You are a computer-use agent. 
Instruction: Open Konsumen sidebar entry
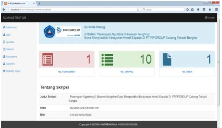coord(10,56)
